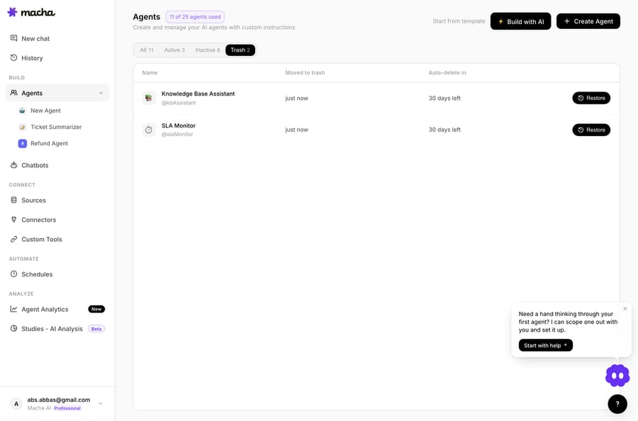Click Start with help button
Screen dimensions: 638x421
[x=545, y=345]
